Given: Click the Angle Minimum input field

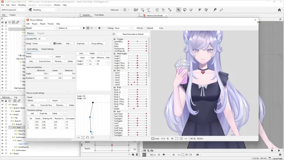Looking at the screenshot, I should 41,73.
